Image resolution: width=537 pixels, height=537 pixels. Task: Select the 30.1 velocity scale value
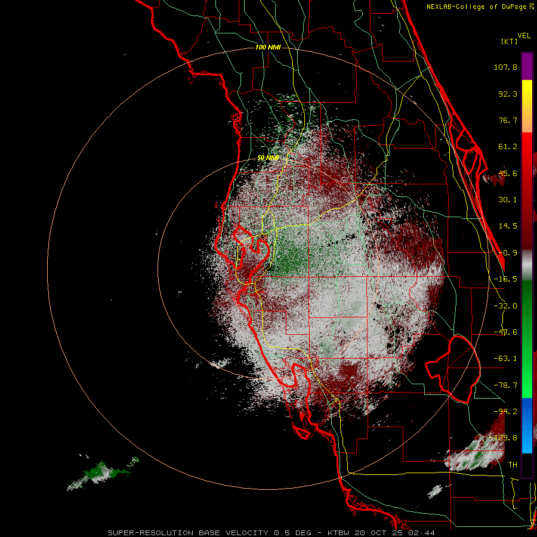pos(508,200)
